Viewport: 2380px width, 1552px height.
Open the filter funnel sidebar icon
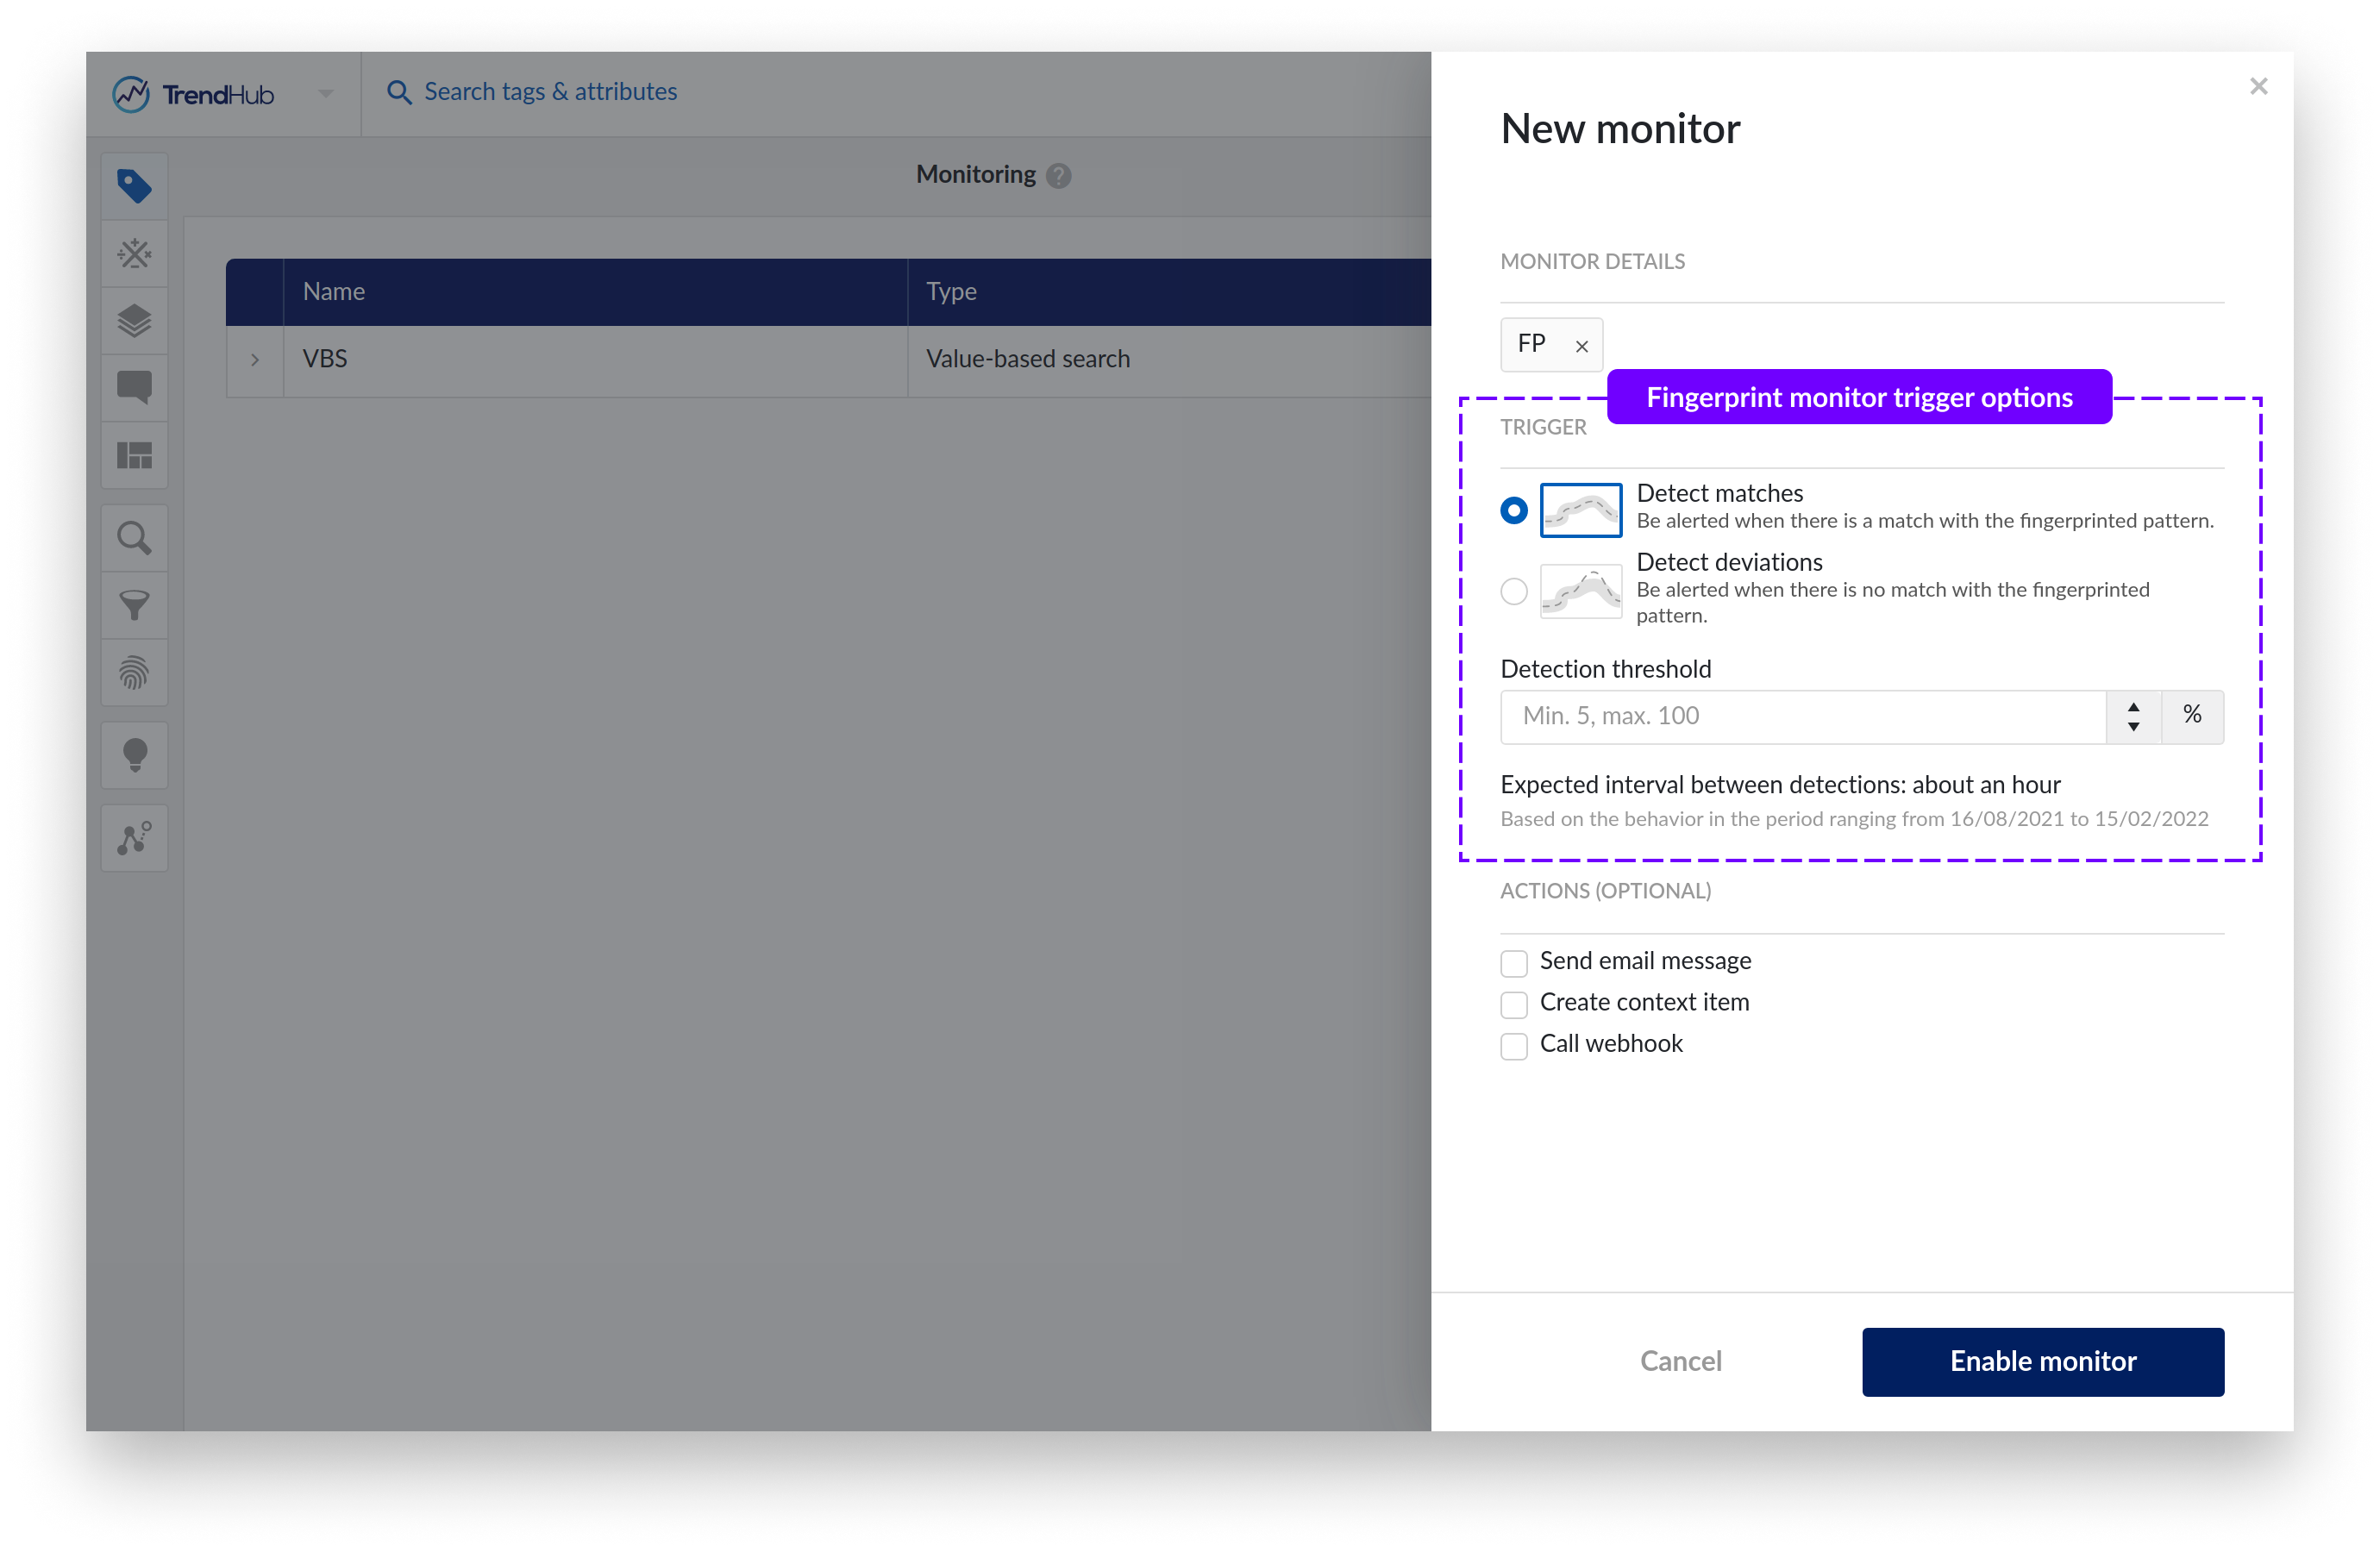134,605
